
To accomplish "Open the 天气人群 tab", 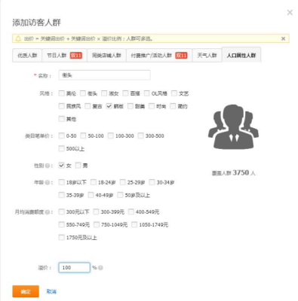I will 207,55.
